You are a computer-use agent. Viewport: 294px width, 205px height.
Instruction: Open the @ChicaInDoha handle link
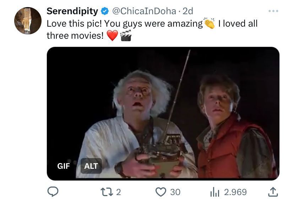pyautogui.click(x=144, y=11)
